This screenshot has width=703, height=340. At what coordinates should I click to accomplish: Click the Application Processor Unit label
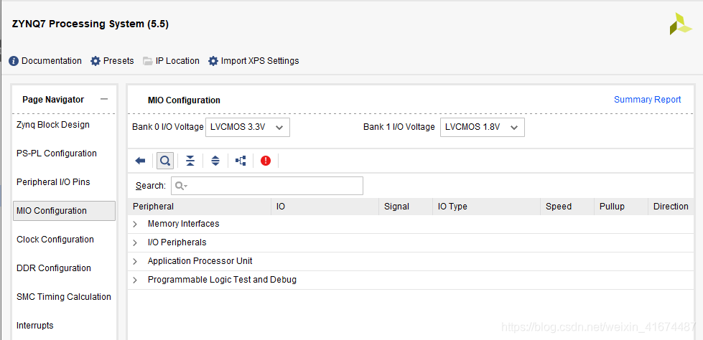(x=200, y=260)
